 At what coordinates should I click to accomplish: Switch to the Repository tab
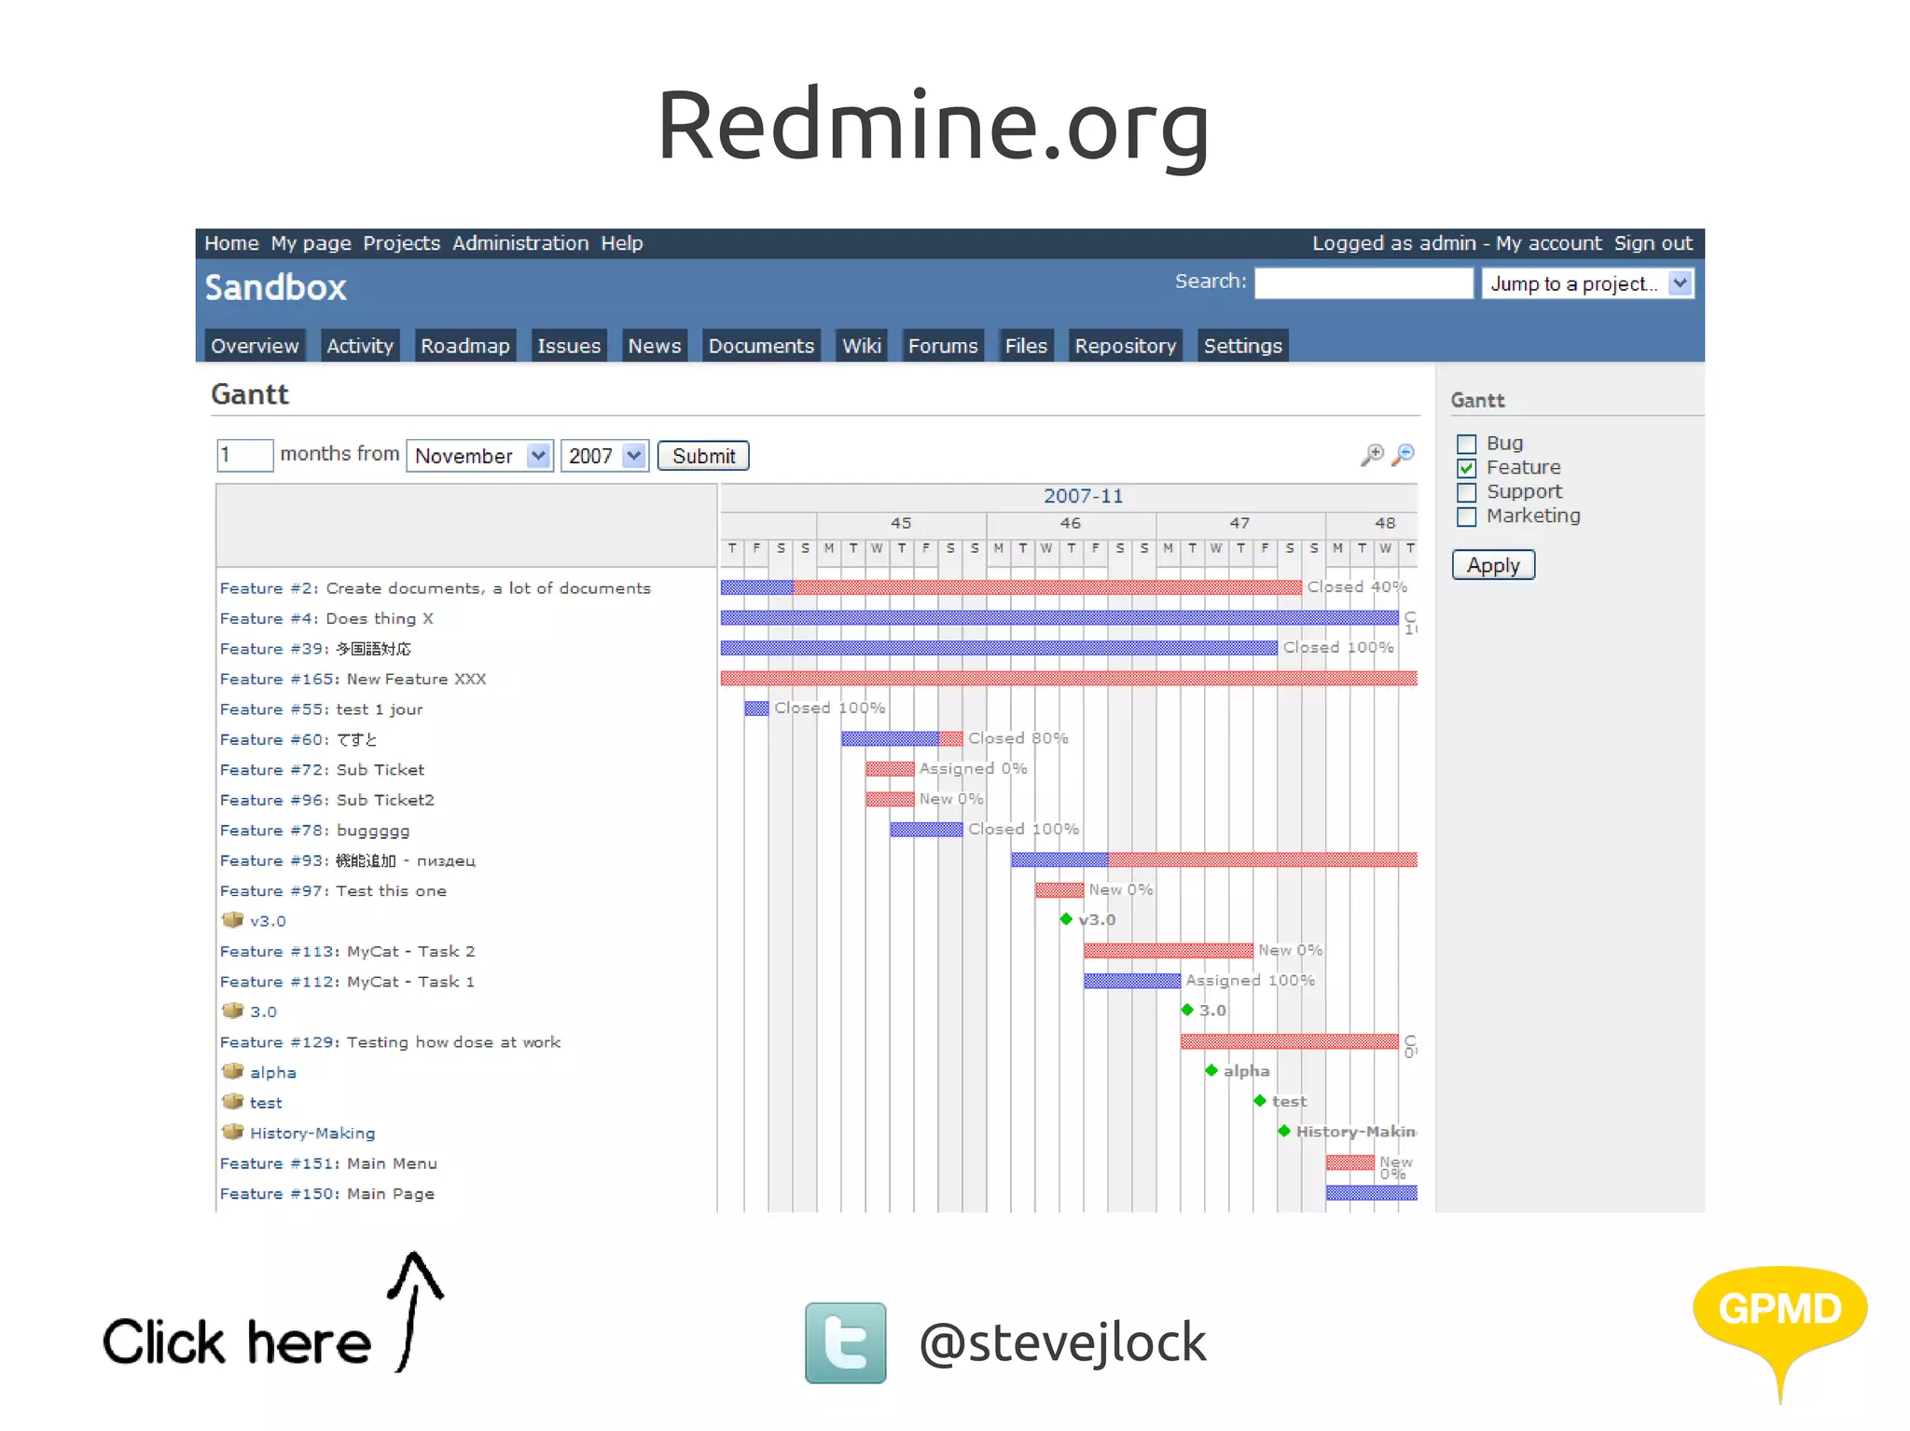pyautogui.click(x=1125, y=346)
